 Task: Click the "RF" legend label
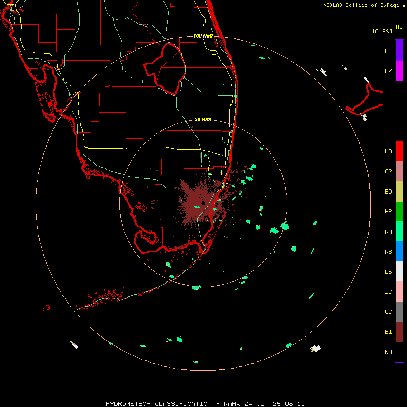[x=388, y=51]
